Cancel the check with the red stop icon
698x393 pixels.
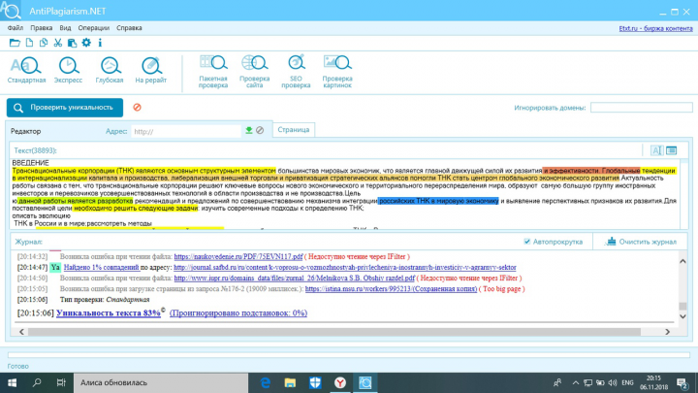click(137, 108)
